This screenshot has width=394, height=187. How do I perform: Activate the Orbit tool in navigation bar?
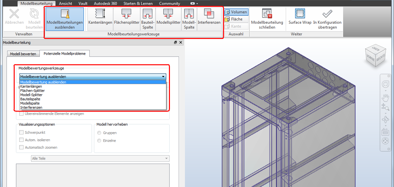386,119
